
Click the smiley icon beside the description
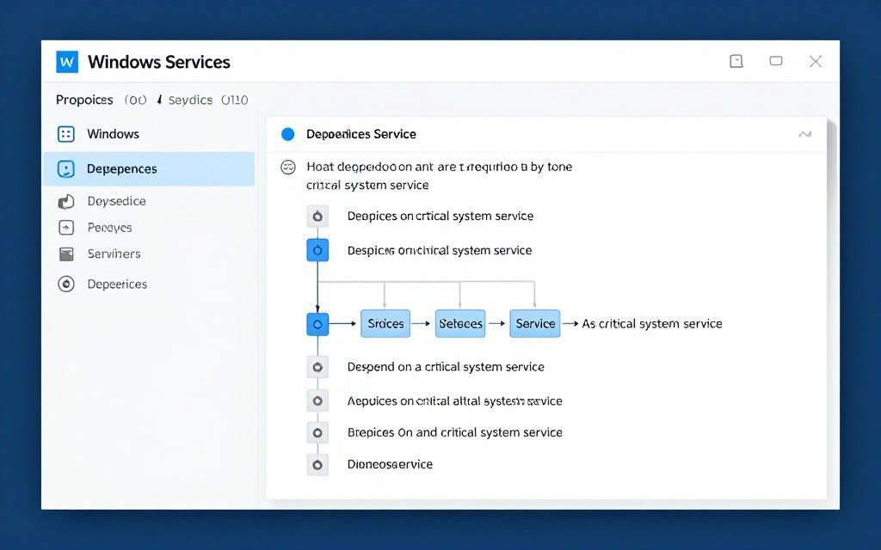coord(288,167)
